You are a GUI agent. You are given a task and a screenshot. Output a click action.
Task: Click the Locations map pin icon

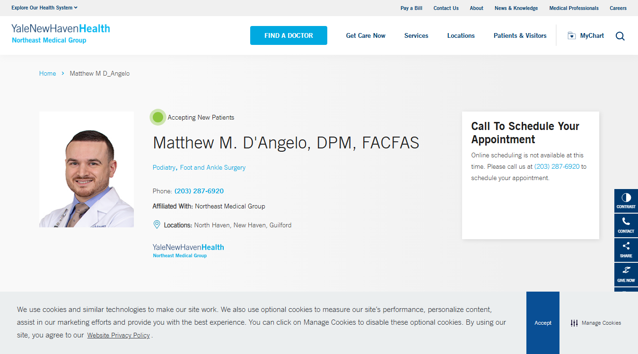(x=157, y=224)
